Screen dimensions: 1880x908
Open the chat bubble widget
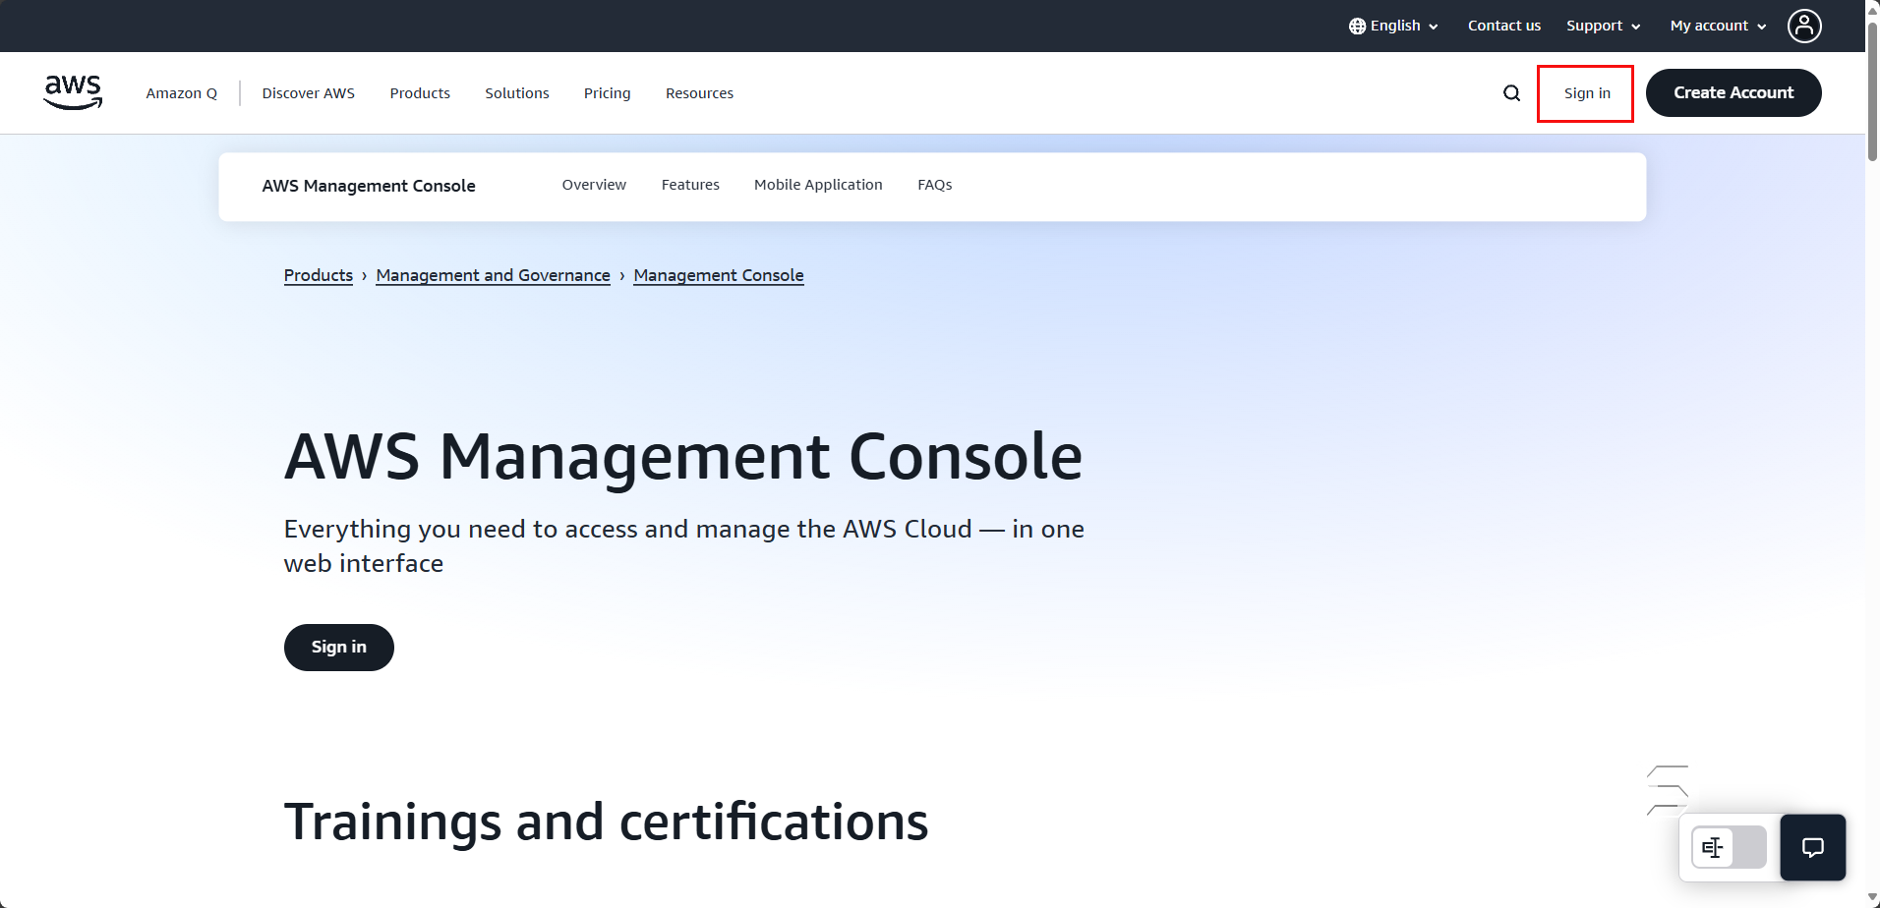(x=1812, y=847)
